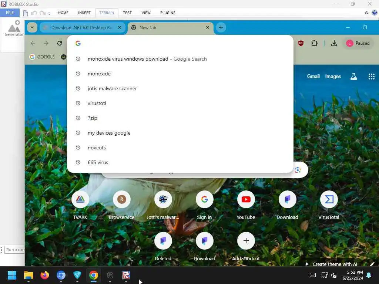Open File Explorer from the taskbar
This screenshot has width=379, height=284.
point(28,275)
